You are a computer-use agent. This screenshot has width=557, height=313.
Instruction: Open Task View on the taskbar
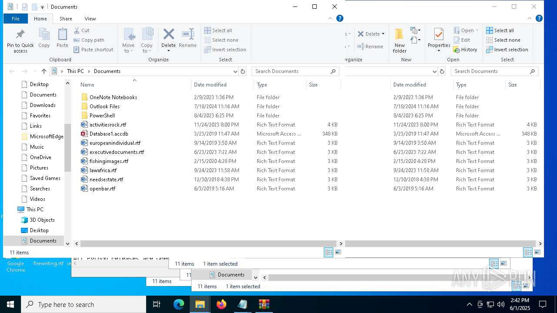tap(157, 304)
